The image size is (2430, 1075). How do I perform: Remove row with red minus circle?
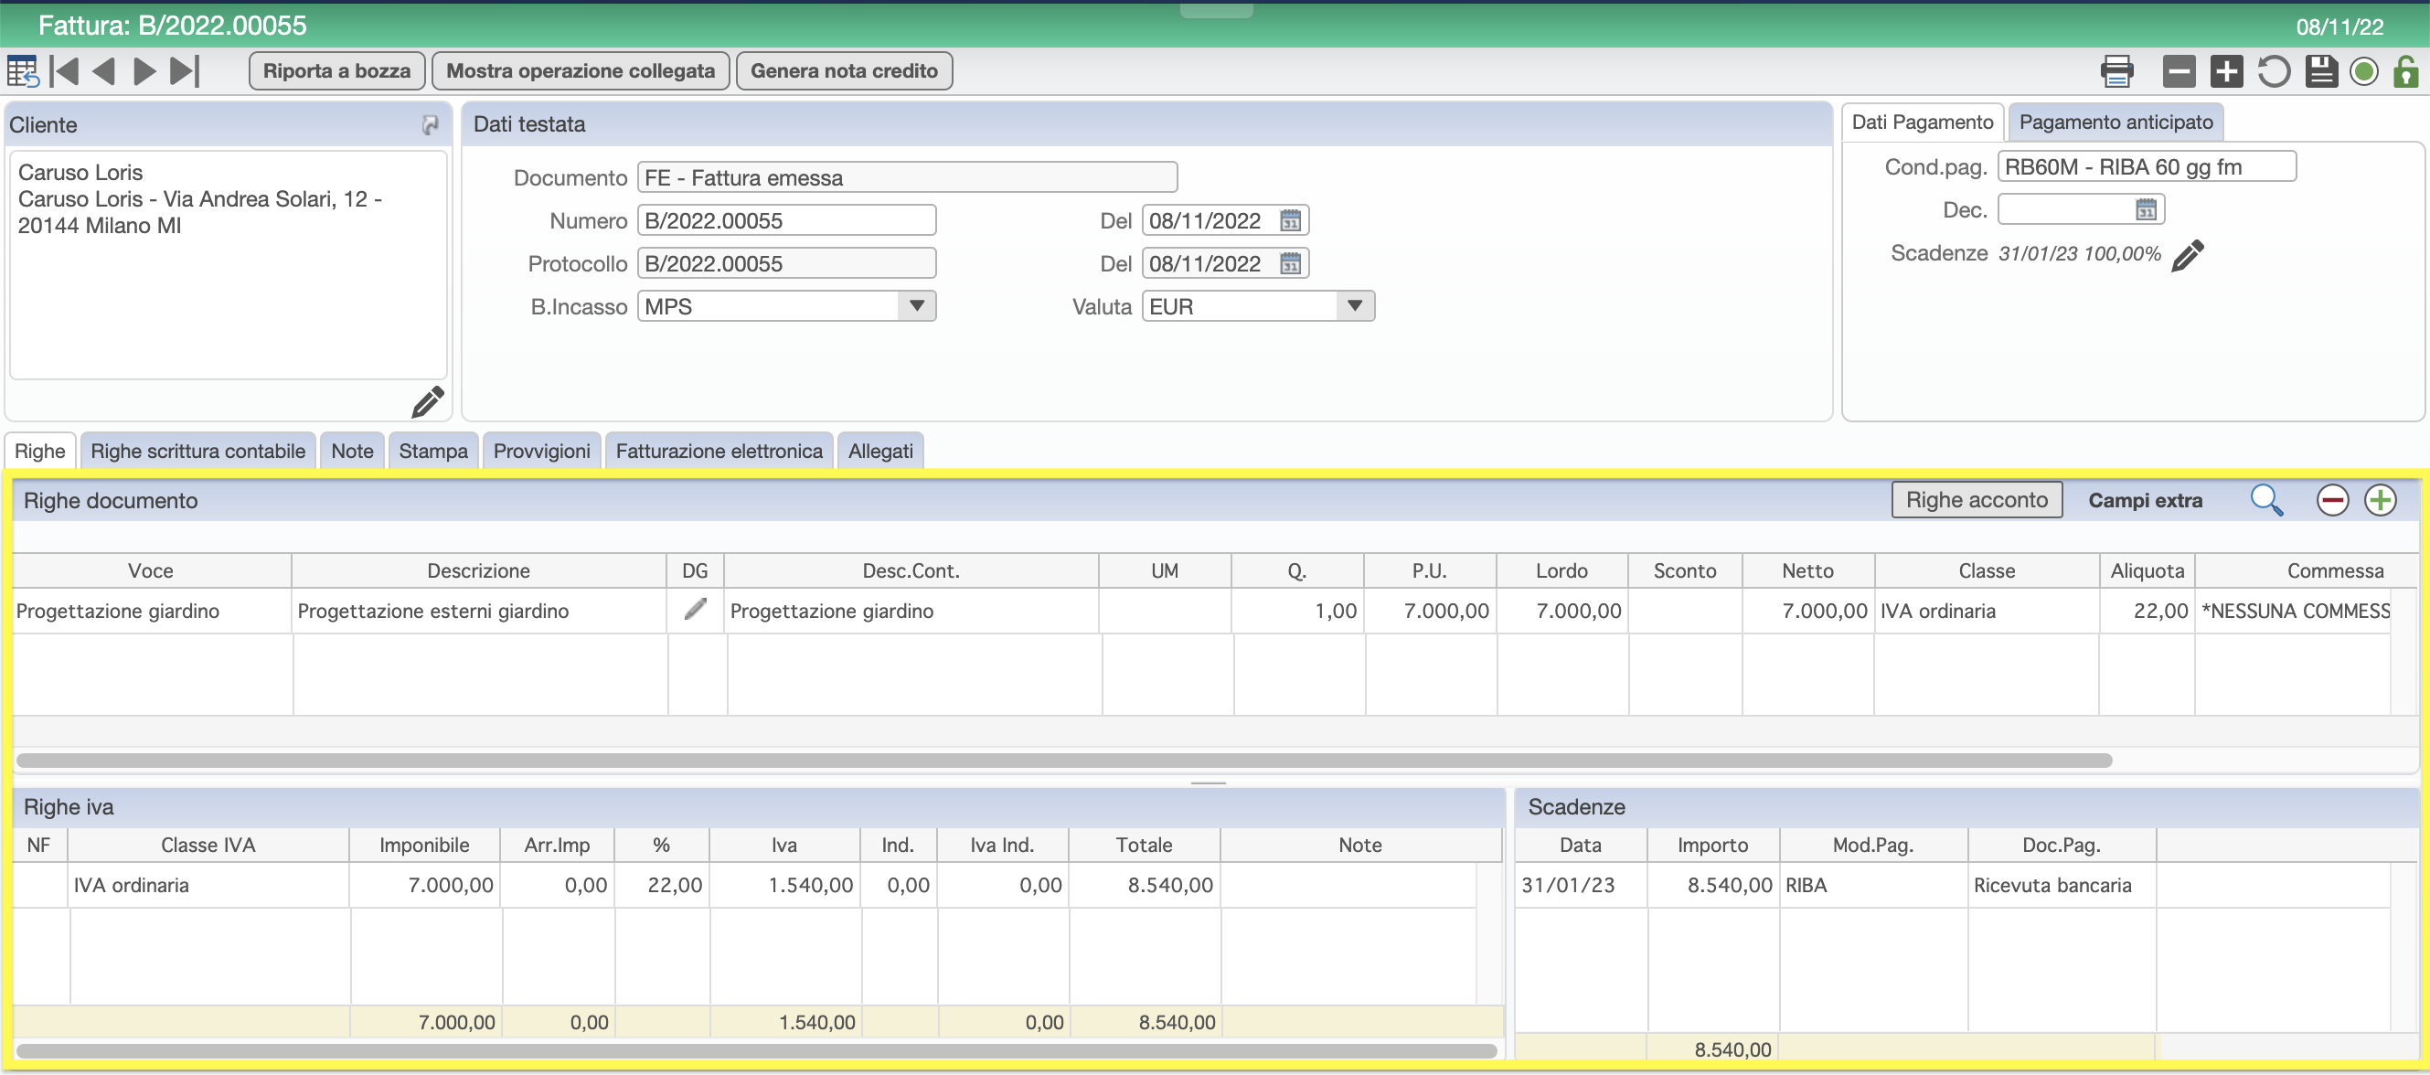click(x=2332, y=500)
